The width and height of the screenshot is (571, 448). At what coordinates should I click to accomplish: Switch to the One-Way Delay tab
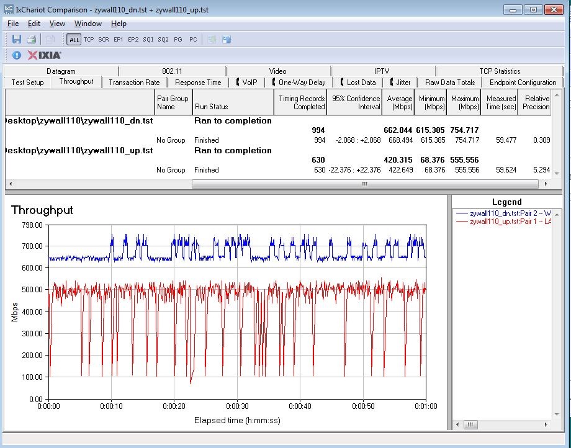coord(299,83)
